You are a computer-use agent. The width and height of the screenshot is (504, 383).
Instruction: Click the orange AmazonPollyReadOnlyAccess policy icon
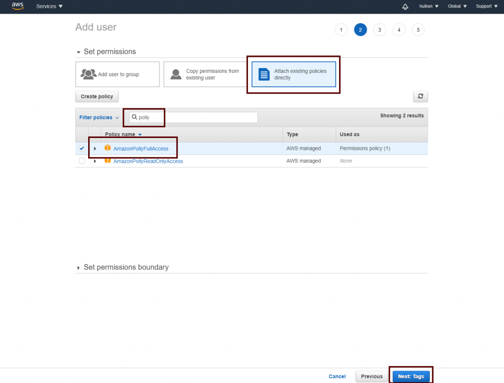[108, 161]
